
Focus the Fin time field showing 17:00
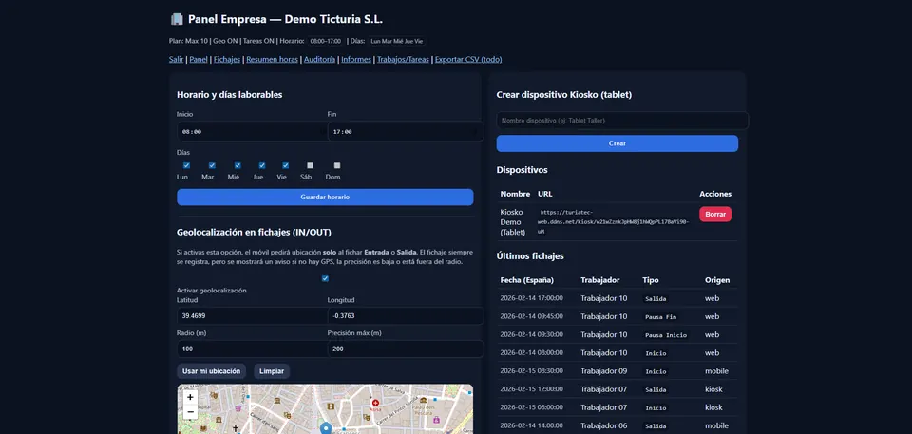click(x=406, y=131)
